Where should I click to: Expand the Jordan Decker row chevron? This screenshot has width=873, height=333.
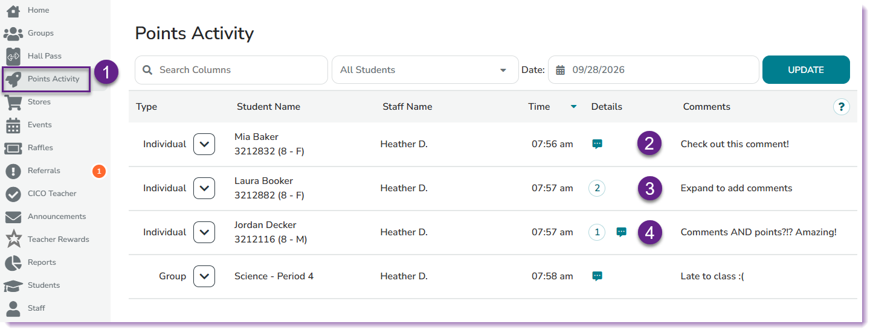(x=204, y=232)
